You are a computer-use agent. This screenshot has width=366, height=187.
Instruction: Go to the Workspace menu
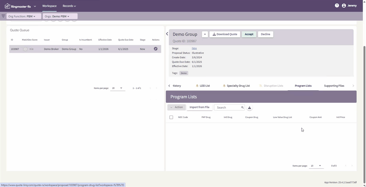click(49, 6)
